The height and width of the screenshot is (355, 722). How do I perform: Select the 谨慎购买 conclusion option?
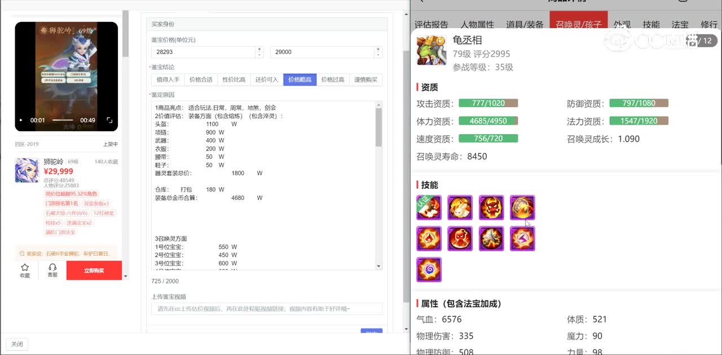366,79
